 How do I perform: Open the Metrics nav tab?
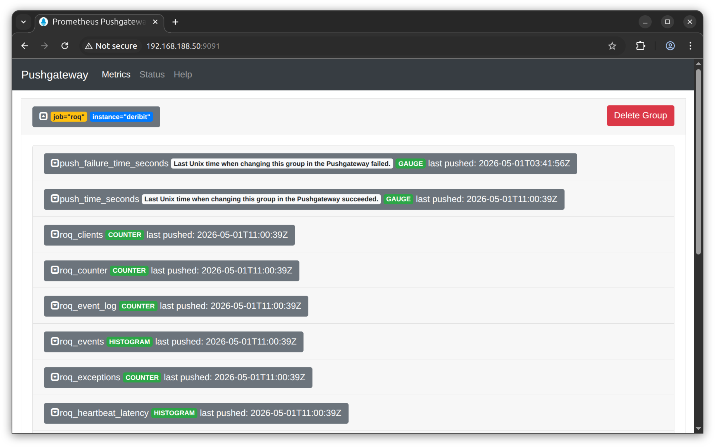pyautogui.click(x=116, y=74)
